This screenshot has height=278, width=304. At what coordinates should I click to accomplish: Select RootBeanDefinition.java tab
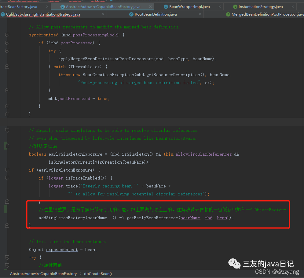pos(156,14)
